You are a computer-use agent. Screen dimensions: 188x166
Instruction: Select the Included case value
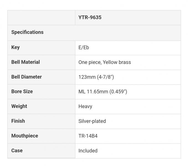coord(88,151)
